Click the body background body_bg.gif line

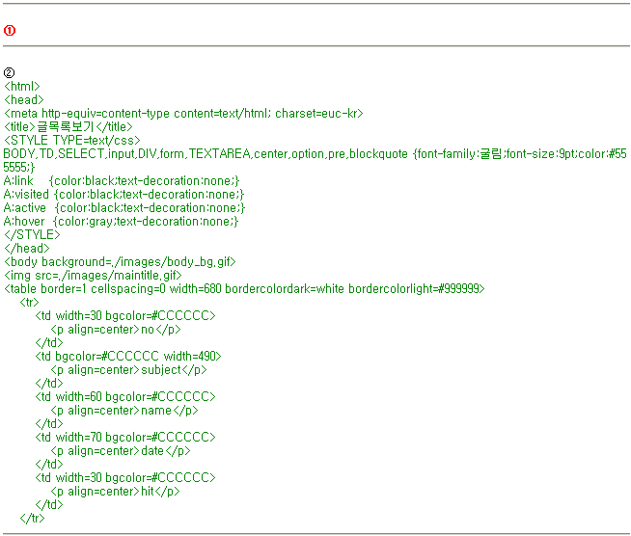pos(120,261)
